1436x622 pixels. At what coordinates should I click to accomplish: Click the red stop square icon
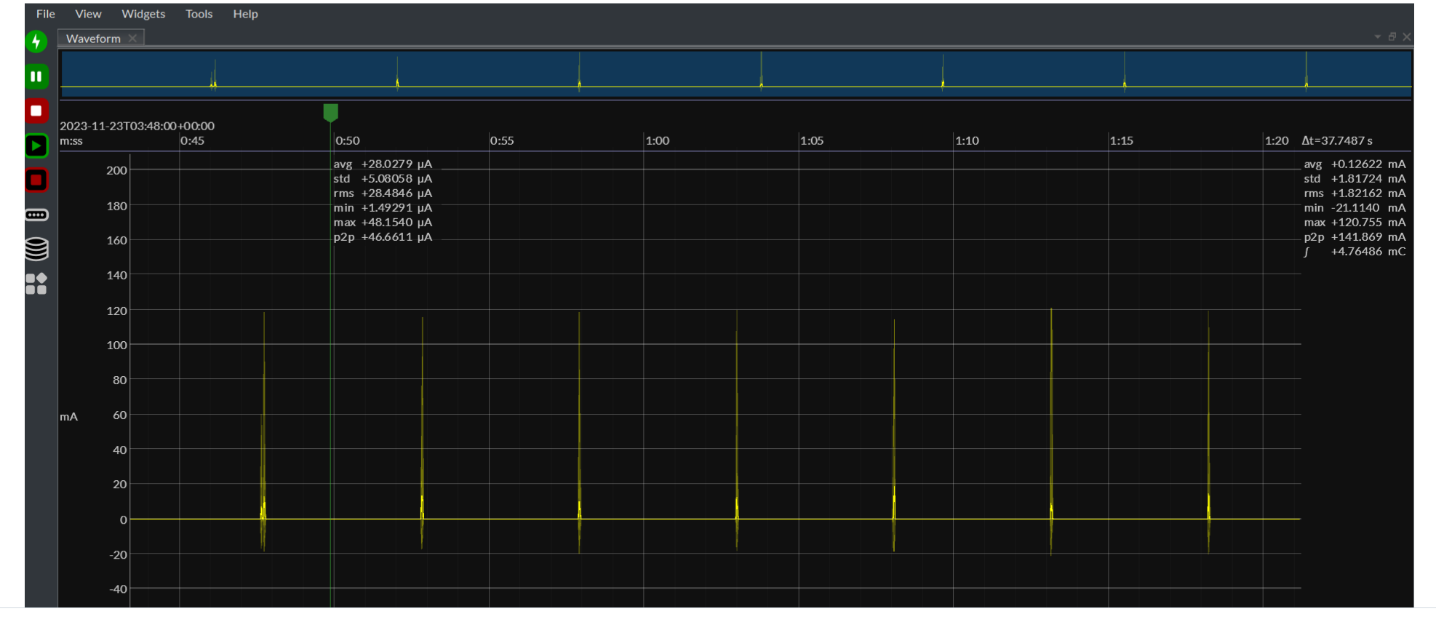click(x=36, y=111)
